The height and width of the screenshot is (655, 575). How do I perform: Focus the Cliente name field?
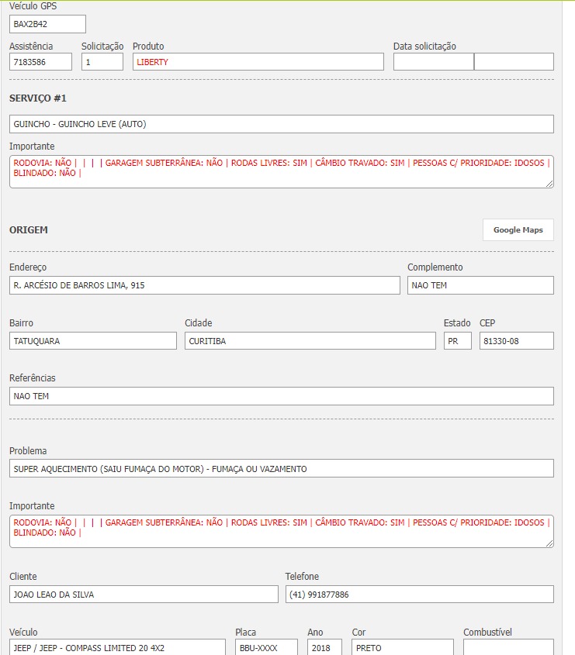[144, 595]
